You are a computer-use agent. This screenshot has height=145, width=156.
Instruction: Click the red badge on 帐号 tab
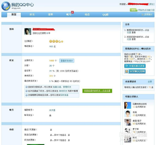point(72,12)
